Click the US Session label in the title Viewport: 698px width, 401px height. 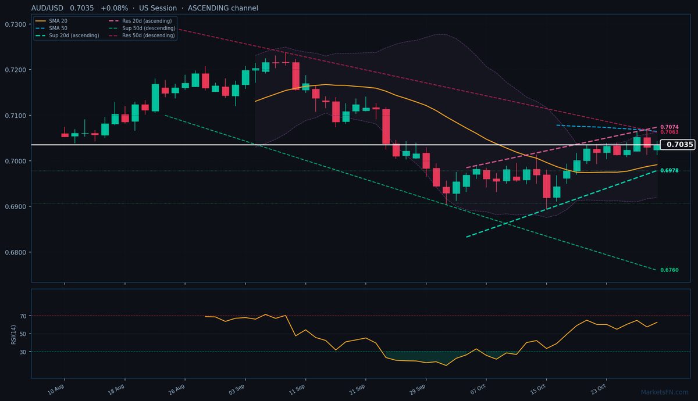click(x=158, y=8)
